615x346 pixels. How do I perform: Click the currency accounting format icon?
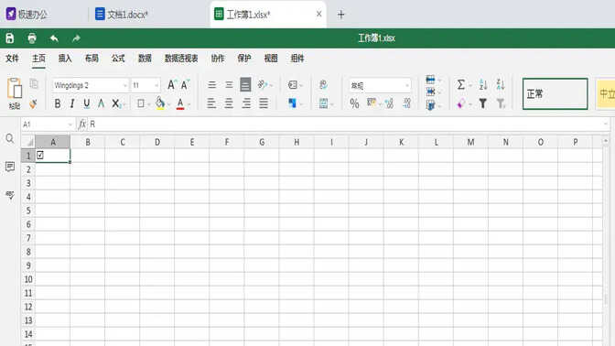click(x=371, y=103)
